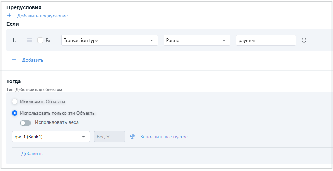This screenshot has width=333, height=171.
Task: Click the plus icon under gw_1 object row
Action: (14, 153)
